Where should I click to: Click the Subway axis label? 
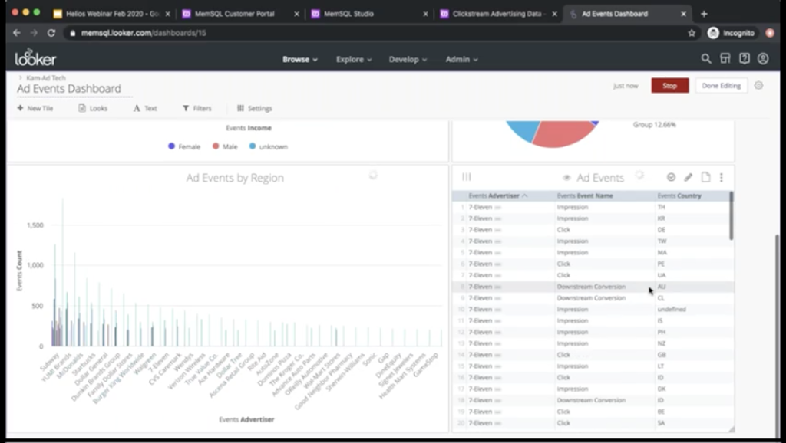[48, 362]
